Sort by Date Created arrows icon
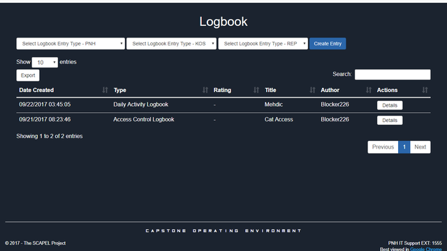This screenshot has width=447, height=251. pos(105,90)
